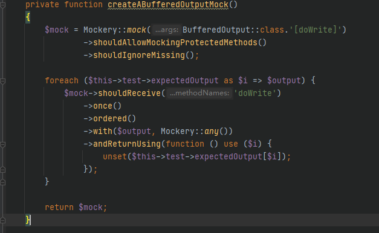Viewport: 379px width, 233px height.
Task: Click the fold end marker beside '});'
Action: click(x=2, y=170)
